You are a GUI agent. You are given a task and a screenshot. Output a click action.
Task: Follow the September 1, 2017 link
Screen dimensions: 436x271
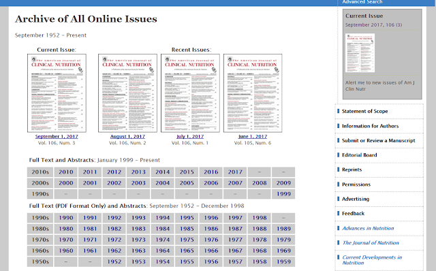pos(57,136)
